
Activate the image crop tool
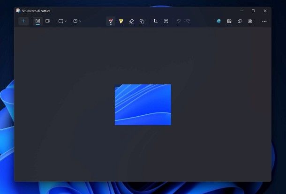[x=155, y=22]
